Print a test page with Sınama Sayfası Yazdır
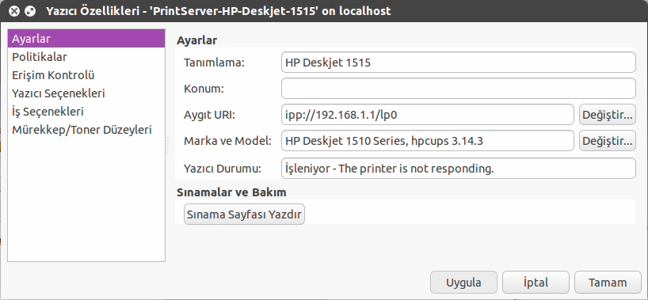Screen dimensions: 648x300 244,214
